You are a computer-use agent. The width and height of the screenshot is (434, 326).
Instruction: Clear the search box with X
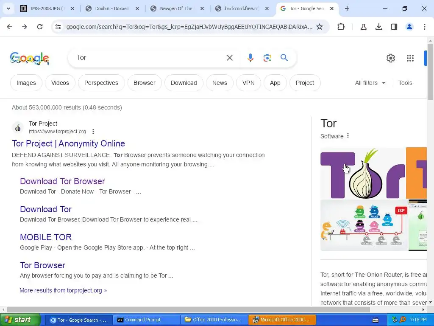[x=229, y=58]
